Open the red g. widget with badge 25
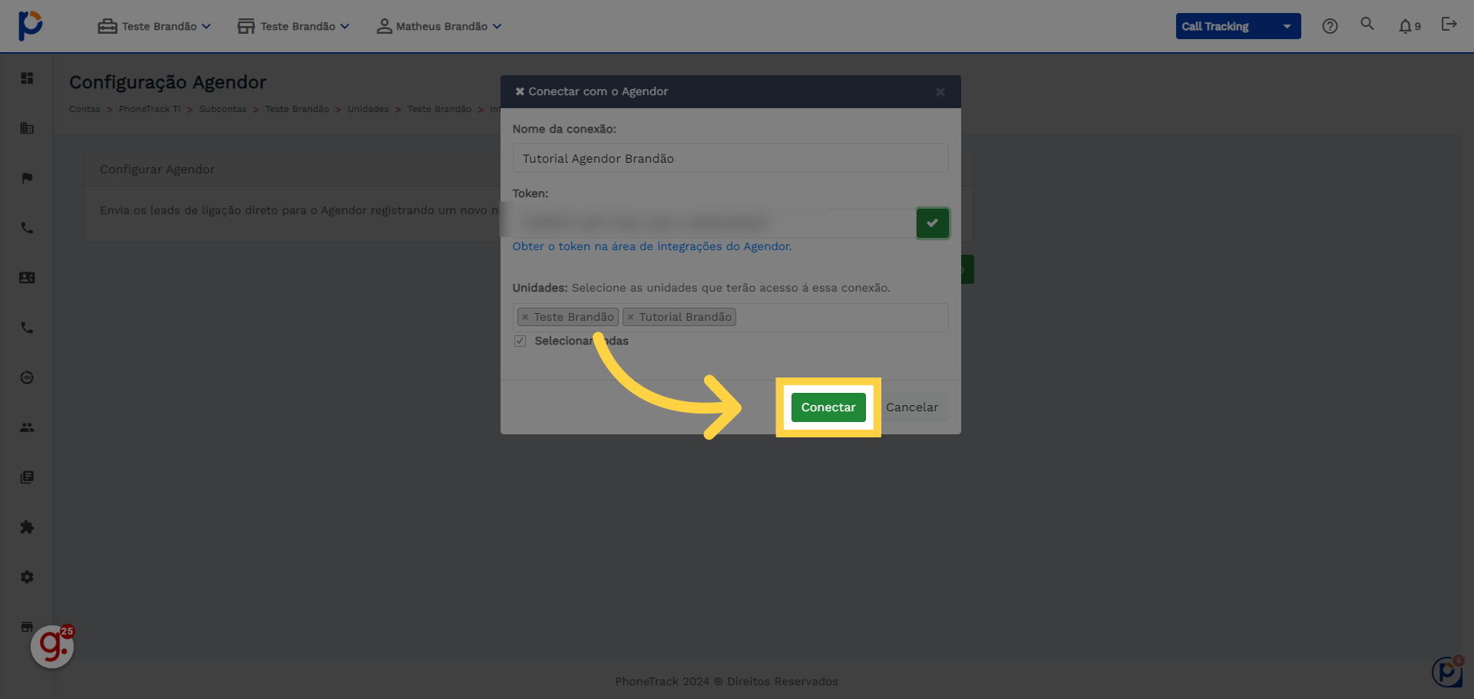1474x699 pixels. pyautogui.click(x=52, y=646)
